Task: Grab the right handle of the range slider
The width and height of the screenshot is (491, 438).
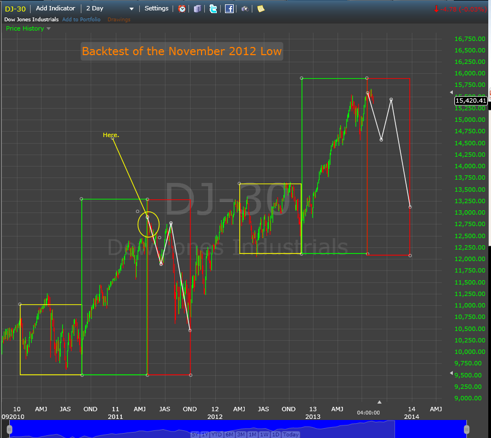Action: [x=466, y=430]
